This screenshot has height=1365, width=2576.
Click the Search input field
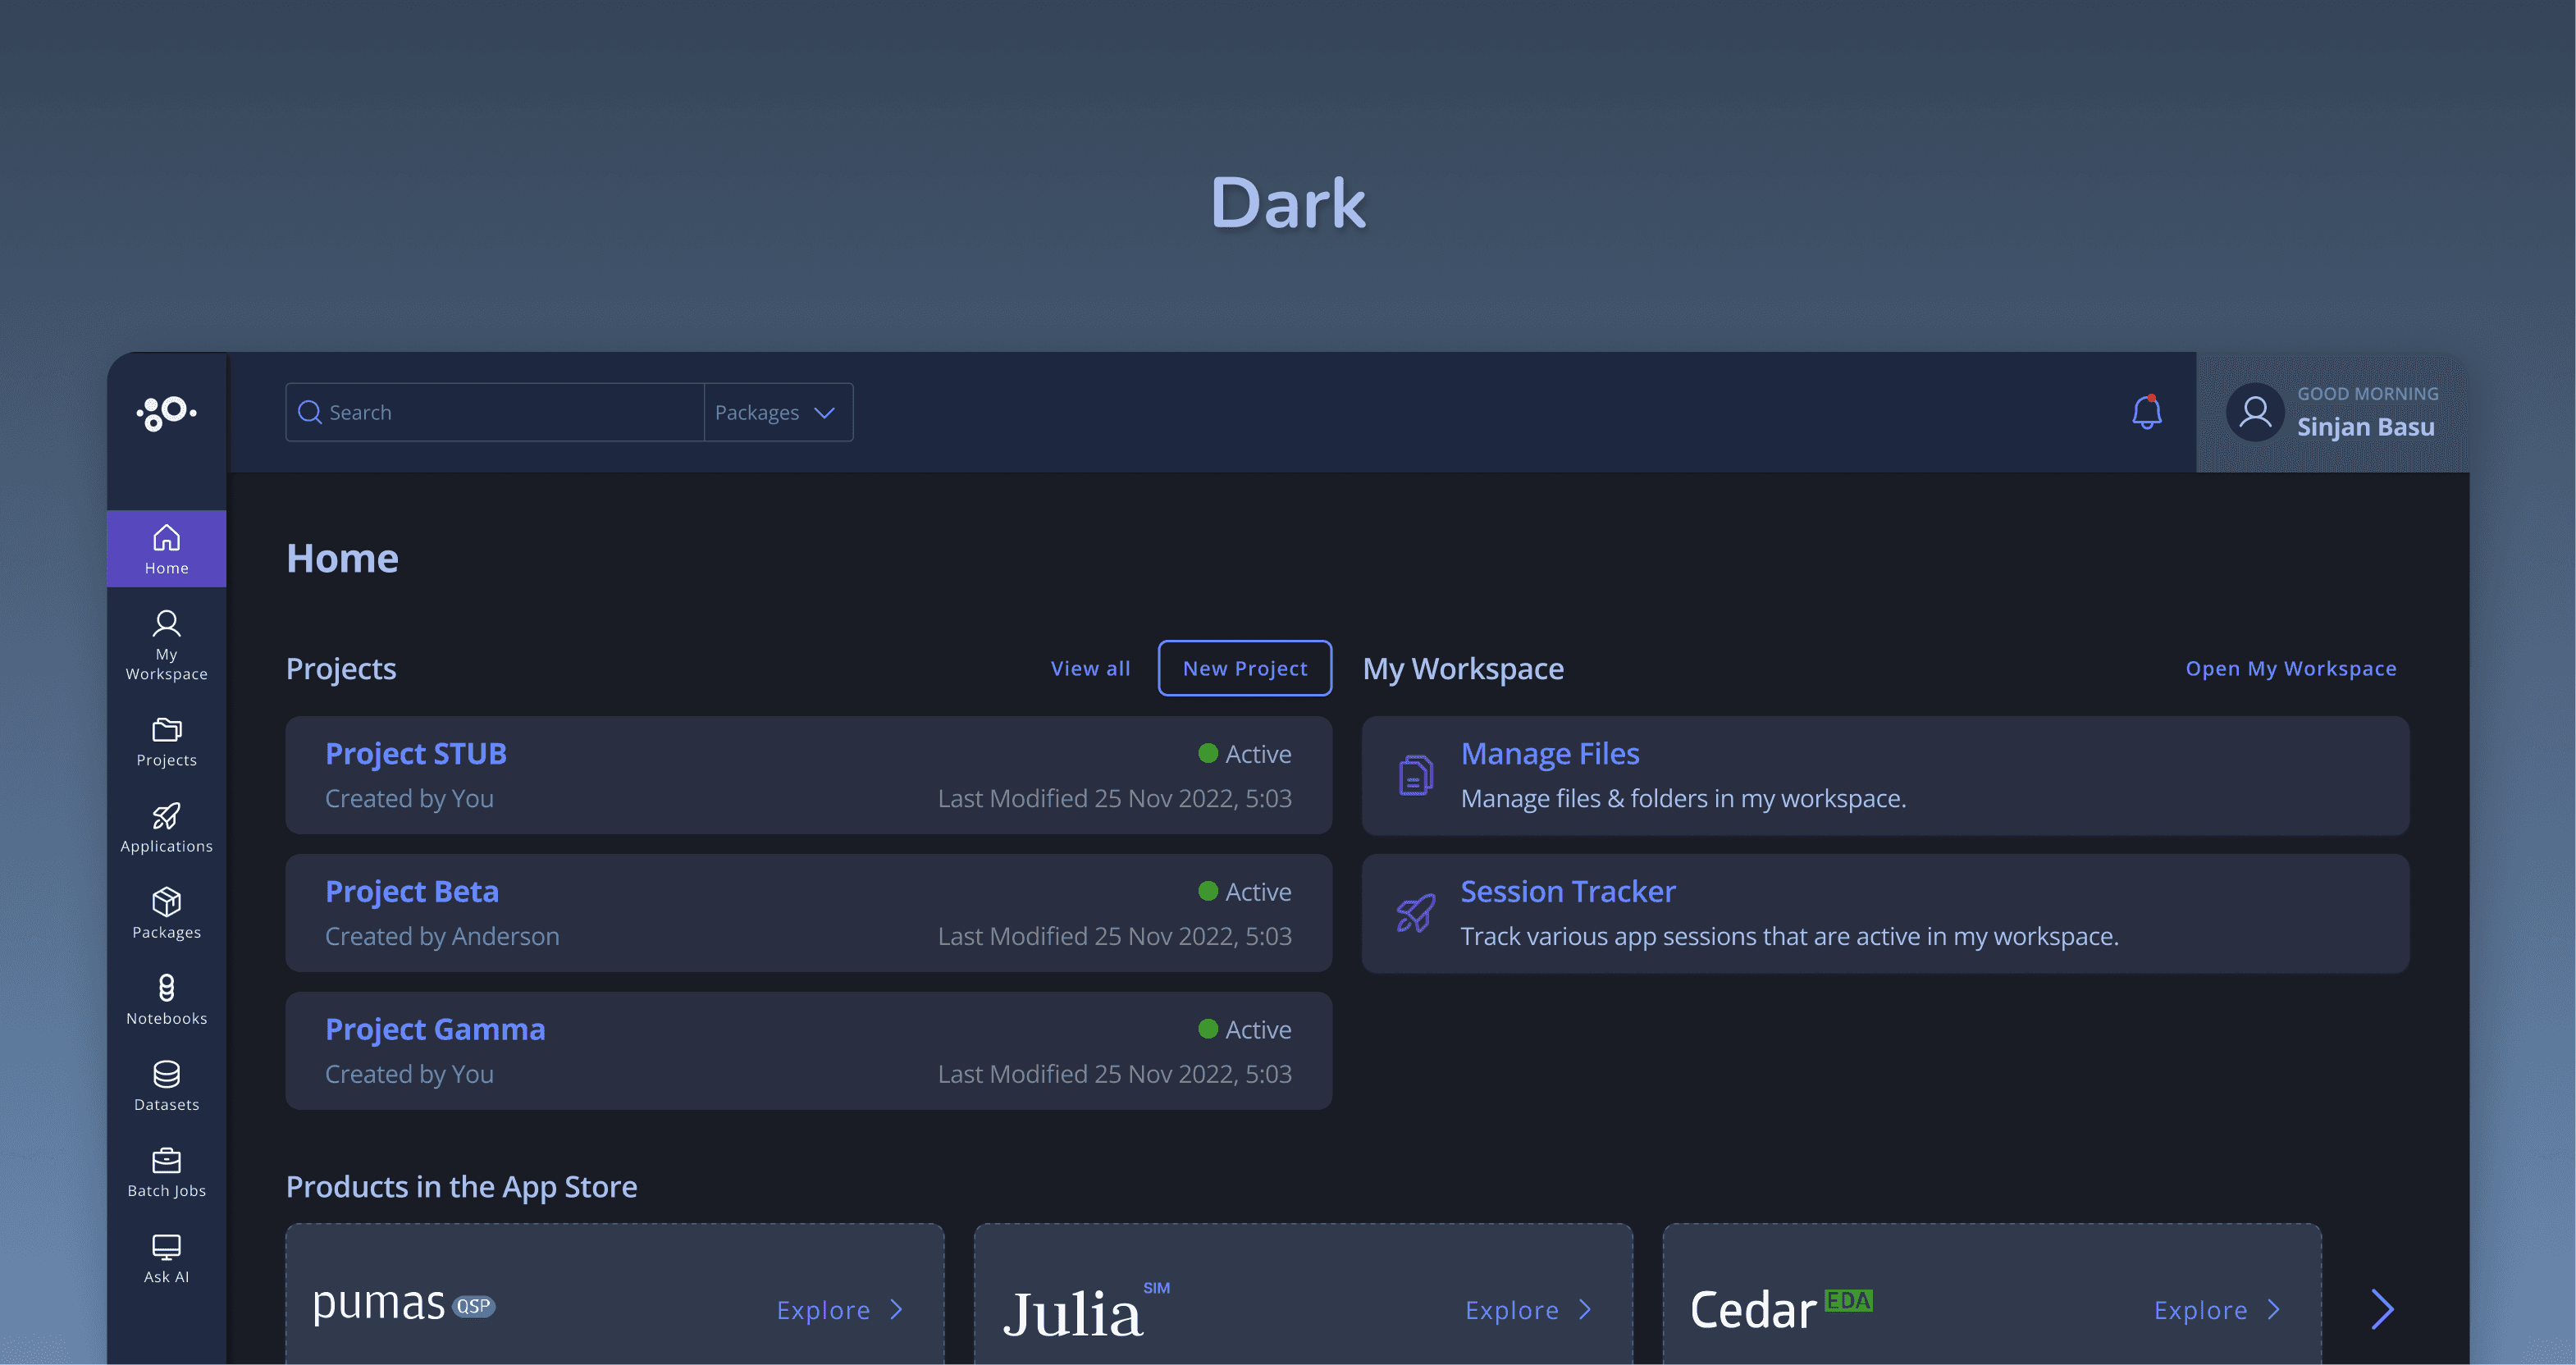tap(500, 412)
